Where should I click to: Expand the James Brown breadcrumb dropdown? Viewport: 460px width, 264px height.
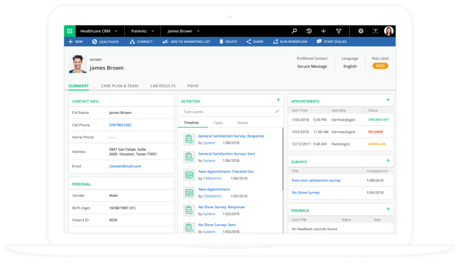[198, 31]
